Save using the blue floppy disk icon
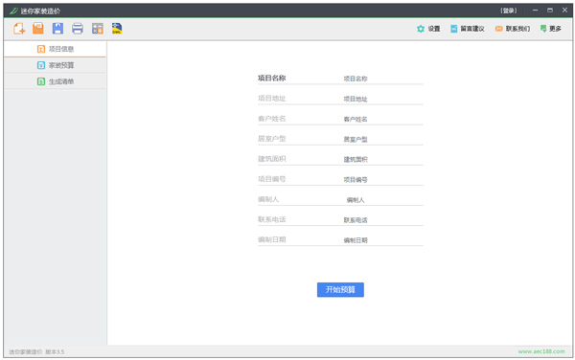Image resolution: width=575 pixels, height=360 pixels. (57, 28)
